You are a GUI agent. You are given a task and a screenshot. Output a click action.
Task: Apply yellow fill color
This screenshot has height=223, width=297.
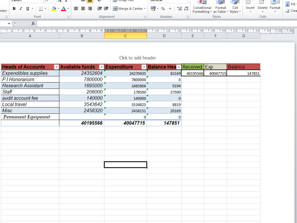[x=54, y=9]
